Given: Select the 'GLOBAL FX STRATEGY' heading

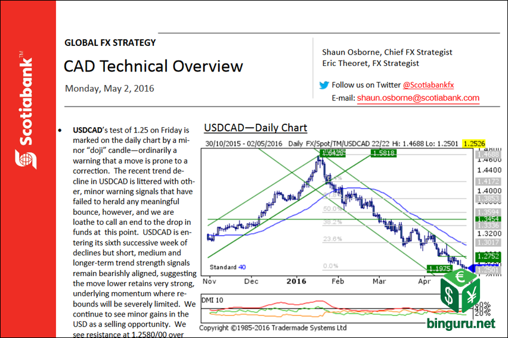Looking at the screenshot, I should pos(110,43).
